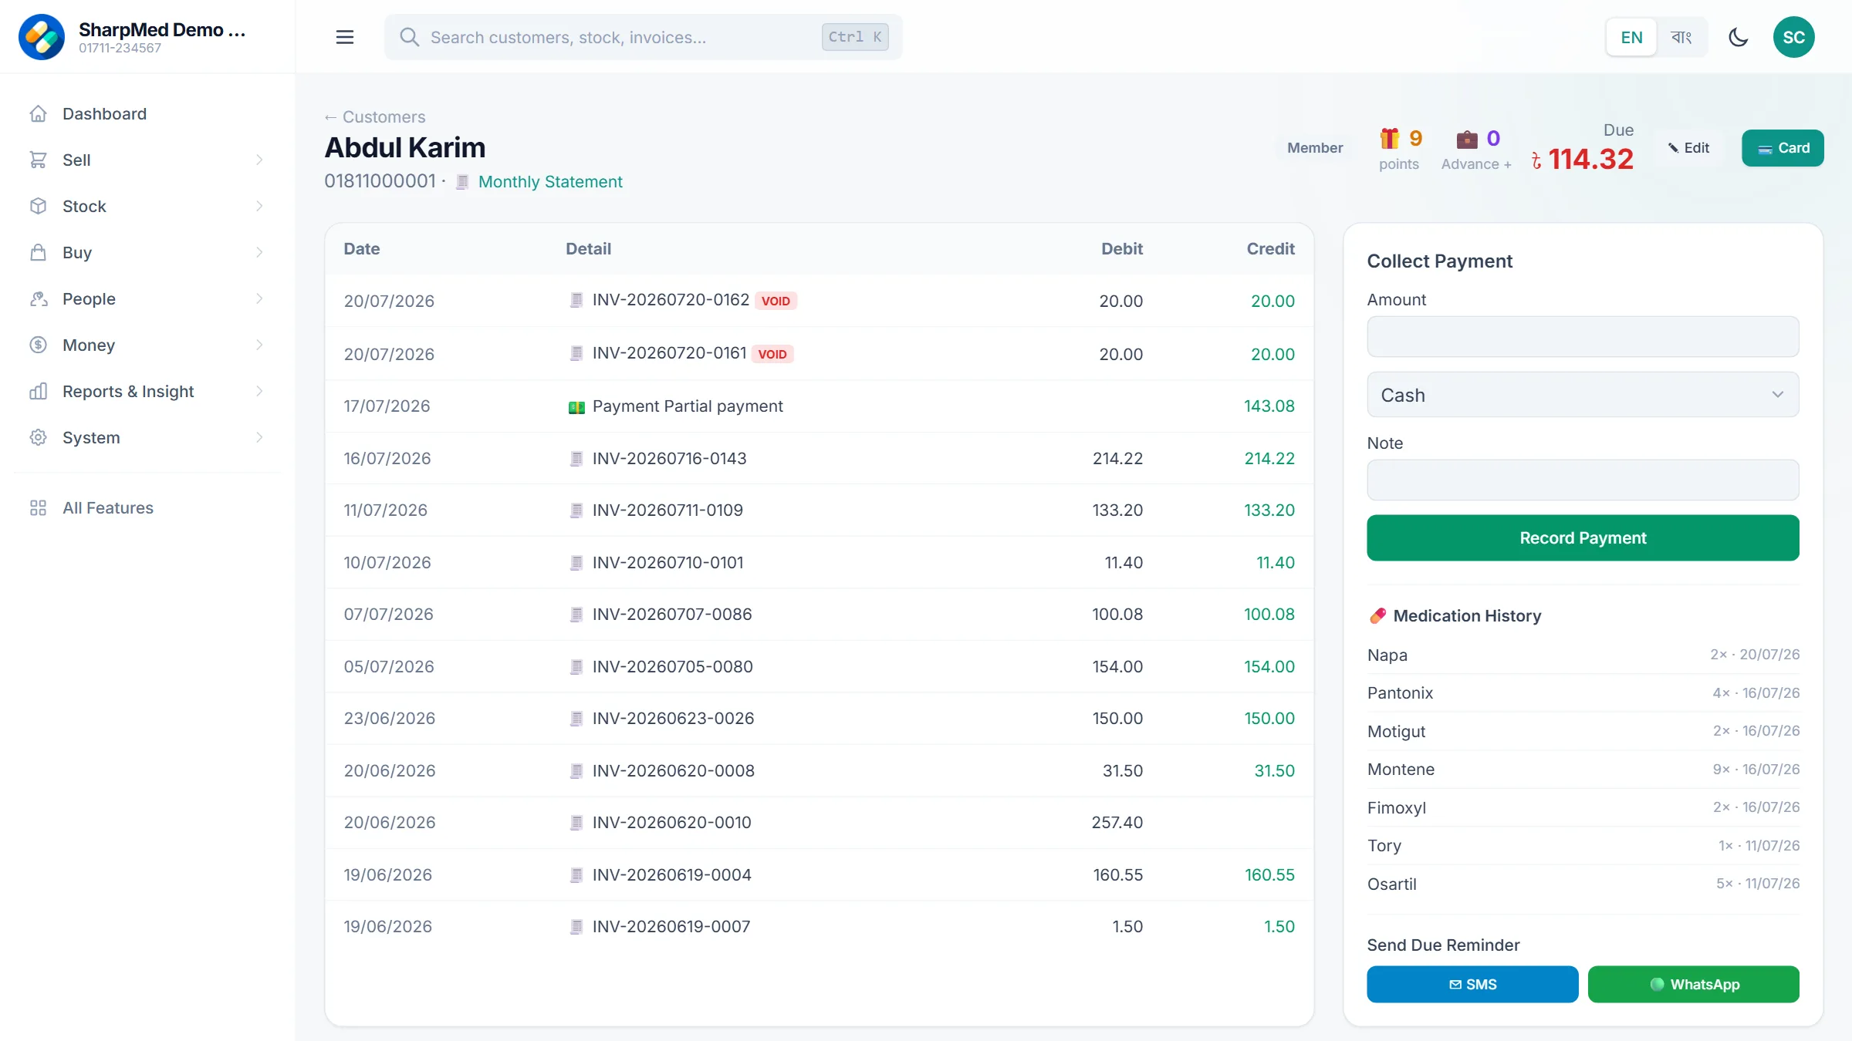Screen dimensions: 1852x1041
Task: Click invoice icon for INV-20260707-0086
Action: (x=576, y=615)
